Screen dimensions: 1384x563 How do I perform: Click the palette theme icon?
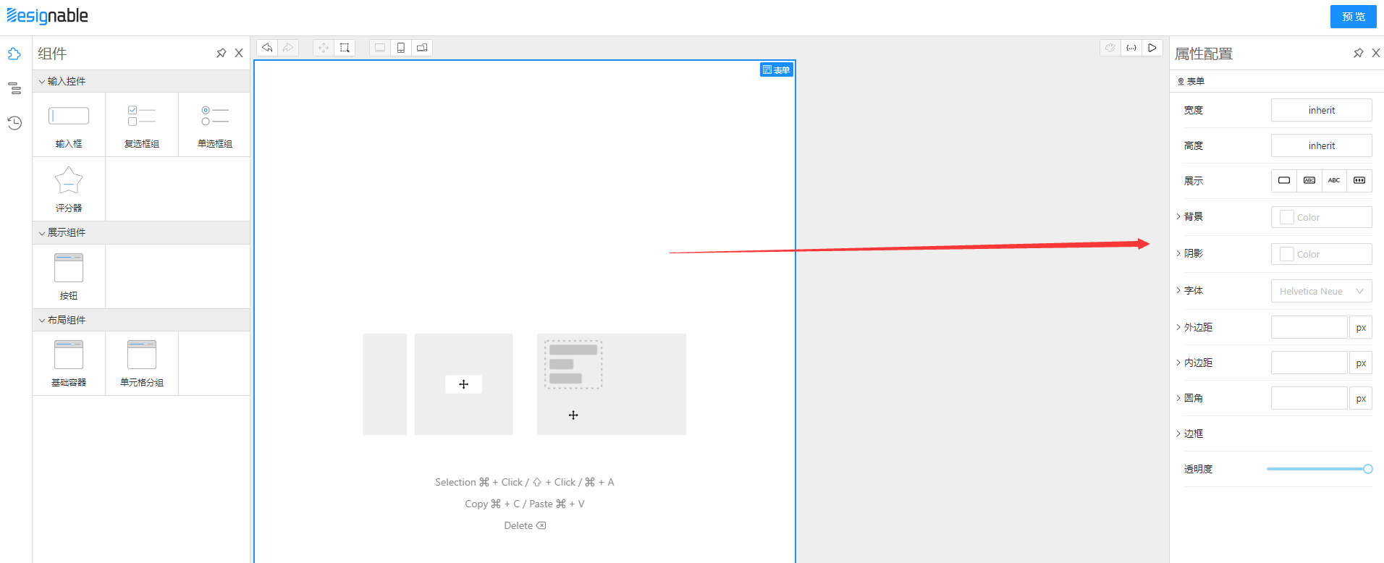[x=1110, y=48]
